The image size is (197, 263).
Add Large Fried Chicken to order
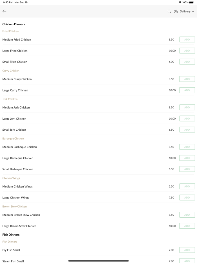pyautogui.click(x=187, y=51)
